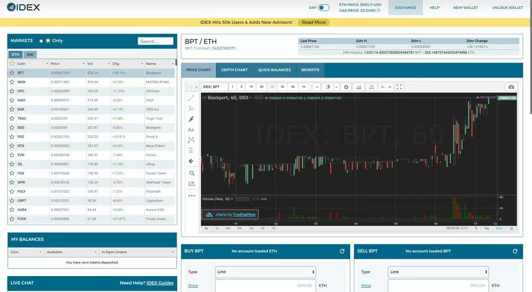
Task: Refresh the Buy BPT panel
Action: 342,251
